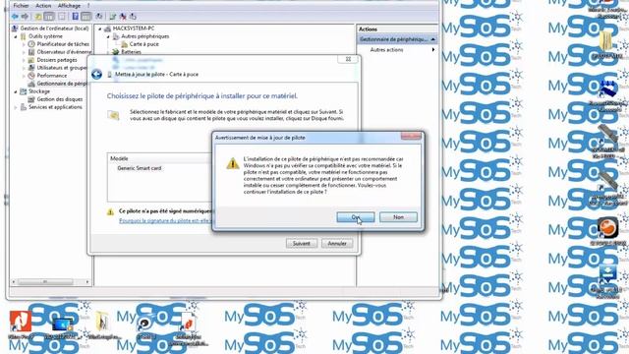This screenshot has height=354, width=629.
Task: Expand Planificateur de tâches node arrow
Action: (24, 44)
